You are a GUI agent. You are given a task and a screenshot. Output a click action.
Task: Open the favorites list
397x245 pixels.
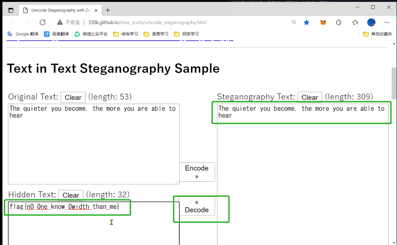pyautogui.click(x=355, y=22)
